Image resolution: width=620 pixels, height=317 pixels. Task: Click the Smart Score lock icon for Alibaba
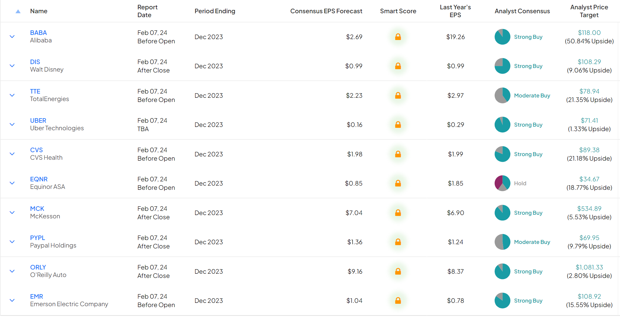click(398, 37)
